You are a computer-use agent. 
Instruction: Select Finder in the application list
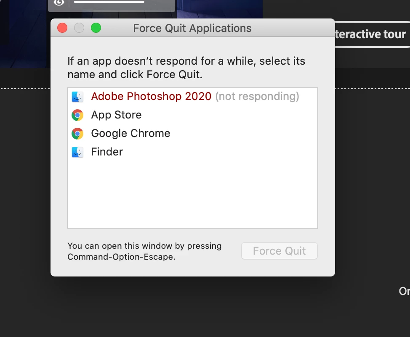[x=193, y=152]
